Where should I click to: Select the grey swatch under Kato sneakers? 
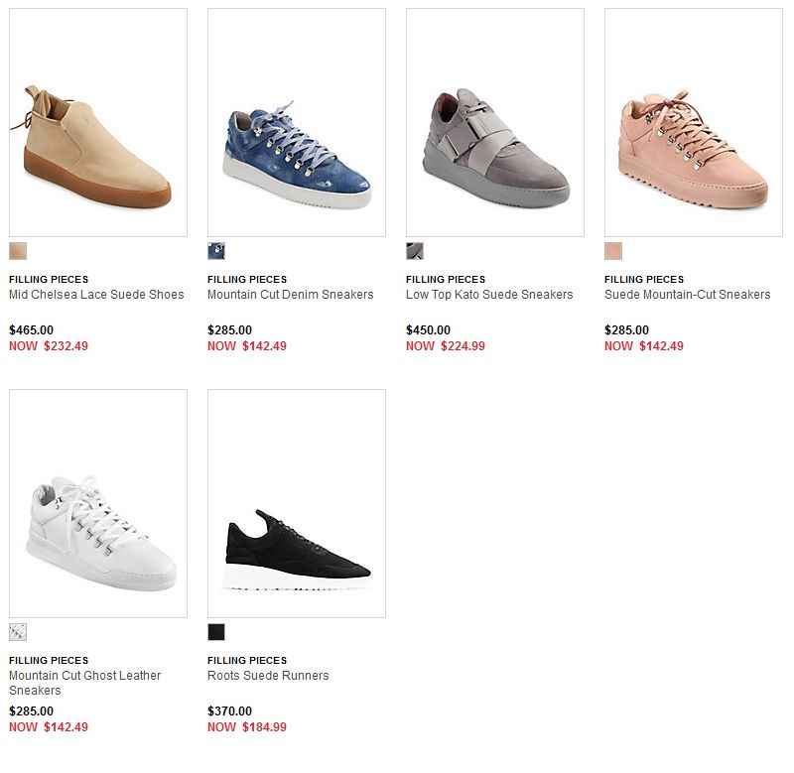click(415, 251)
